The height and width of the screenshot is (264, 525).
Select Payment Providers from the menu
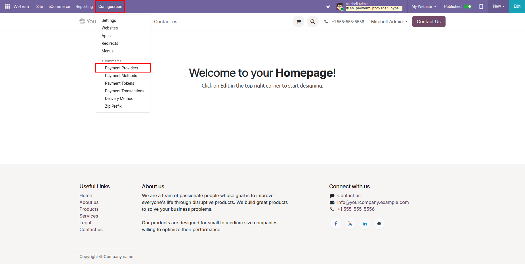click(121, 68)
